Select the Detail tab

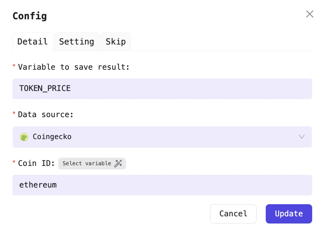coord(32,42)
